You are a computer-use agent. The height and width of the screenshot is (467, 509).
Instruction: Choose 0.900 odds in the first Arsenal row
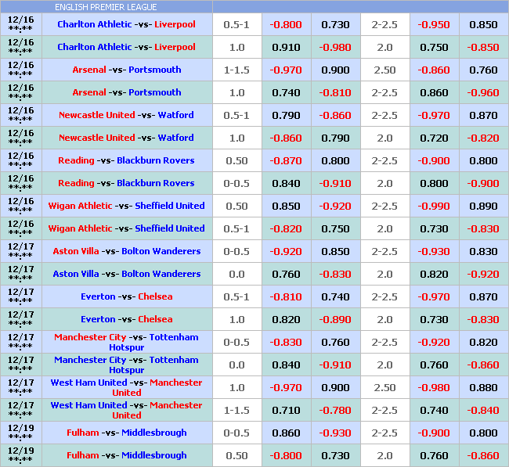click(335, 70)
